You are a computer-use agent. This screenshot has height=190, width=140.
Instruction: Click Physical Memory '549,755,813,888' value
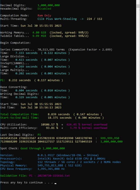pos(50,165)
